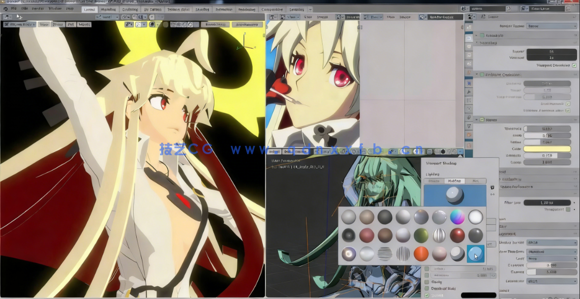580x299 pixels.
Task: Enable the Ambient Occlusion checkbox
Action: (482, 75)
